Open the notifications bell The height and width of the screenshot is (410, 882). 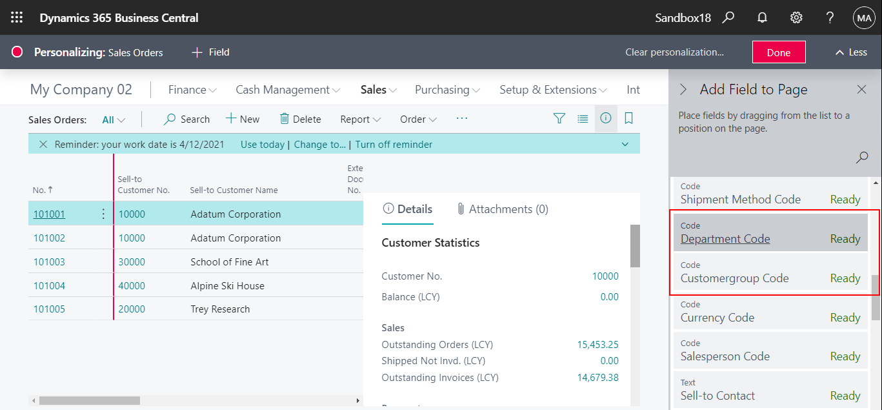coord(762,17)
